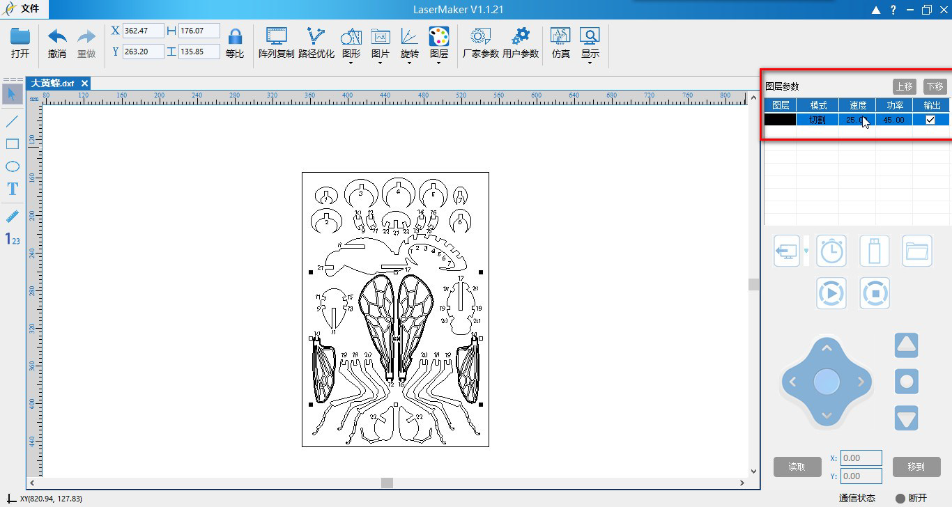Open the 阵列复制 array copy tool

coord(277,43)
